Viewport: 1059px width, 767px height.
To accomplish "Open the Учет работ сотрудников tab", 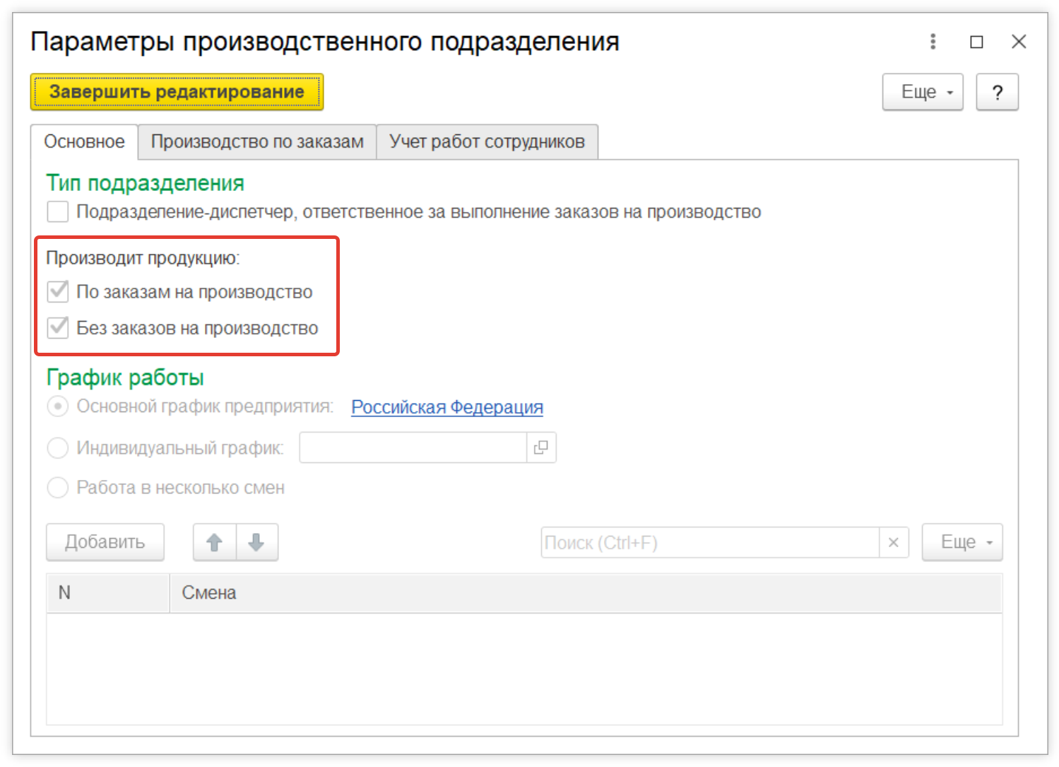I will pyautogui.click(x=487, y=142).
